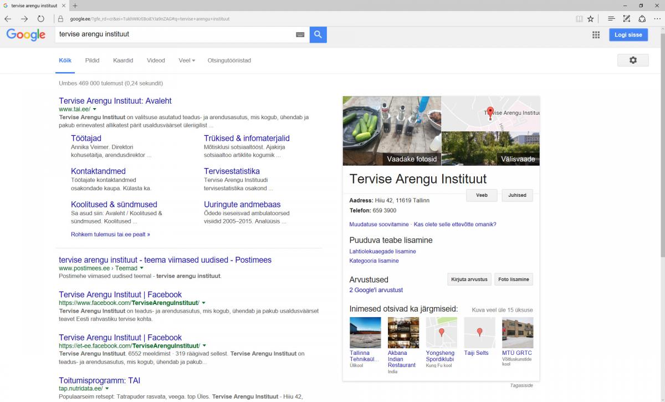Click Kategooria lisamine link
Image resolution: width=665 pixels, height=402 pixels.
pyautogui.click(x=374, y=261)
